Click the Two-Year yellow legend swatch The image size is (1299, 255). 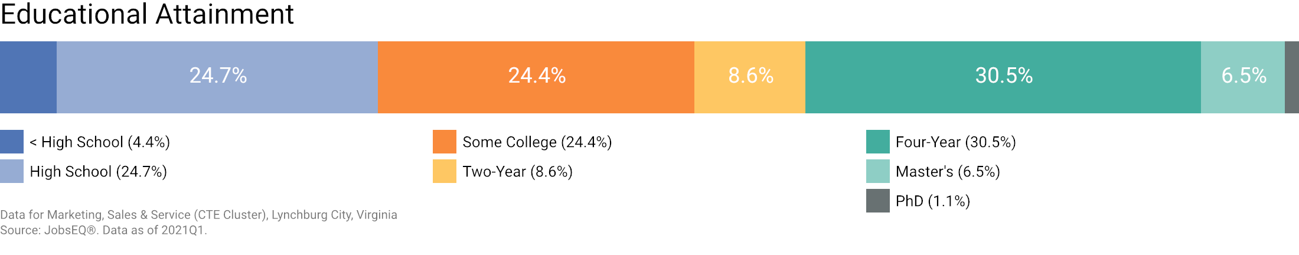click(x=445, y=171)
